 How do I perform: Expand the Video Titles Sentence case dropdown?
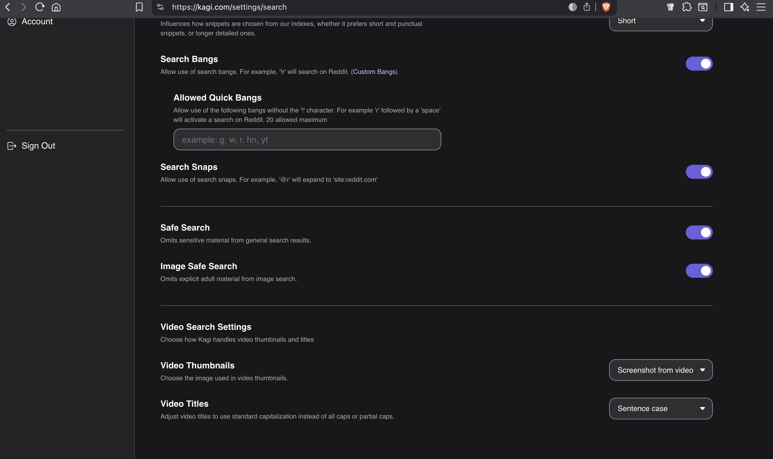click(661, 408)
